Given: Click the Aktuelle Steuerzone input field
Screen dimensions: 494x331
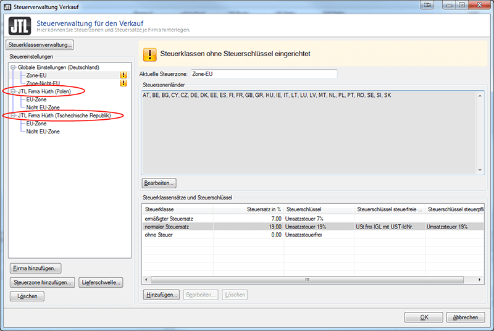Looking at the screenshot, I should 264,74.
